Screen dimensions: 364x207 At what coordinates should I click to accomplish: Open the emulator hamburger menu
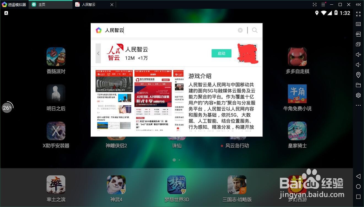tap(323, 4)
